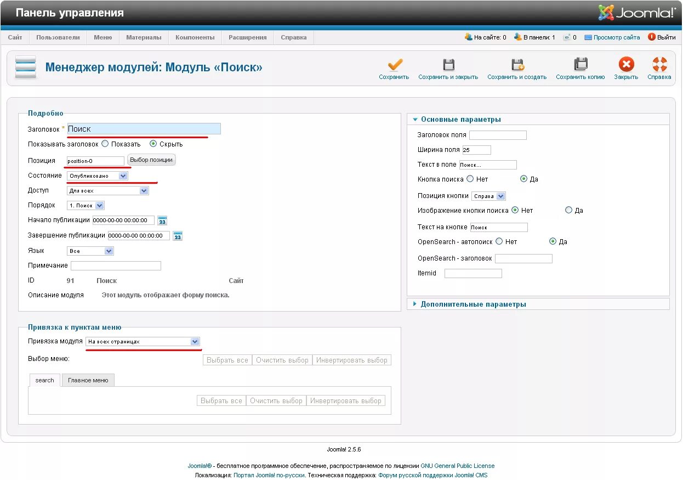Open the Порядок dropdown (1. Поиск)
683x480 pixels.
(86, 206)
